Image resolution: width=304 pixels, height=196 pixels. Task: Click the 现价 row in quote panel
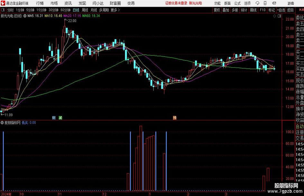click(300, 80)
